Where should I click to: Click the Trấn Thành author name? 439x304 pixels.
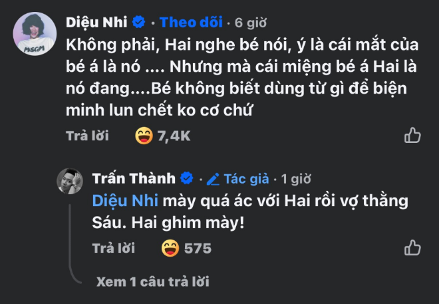[134, 179]
